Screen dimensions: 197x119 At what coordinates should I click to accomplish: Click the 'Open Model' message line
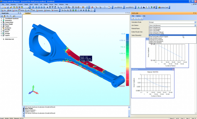coord(29,108)
